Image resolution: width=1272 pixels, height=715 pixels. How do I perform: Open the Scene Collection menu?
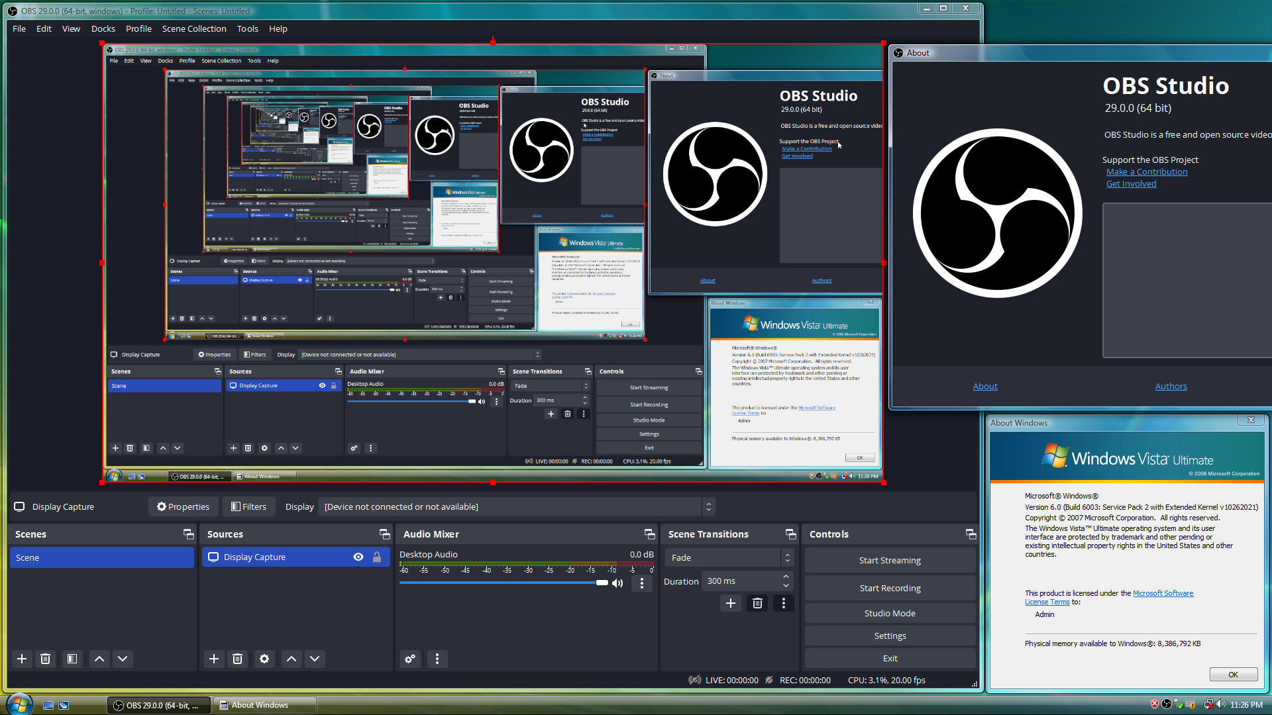[x=194, y=28]
